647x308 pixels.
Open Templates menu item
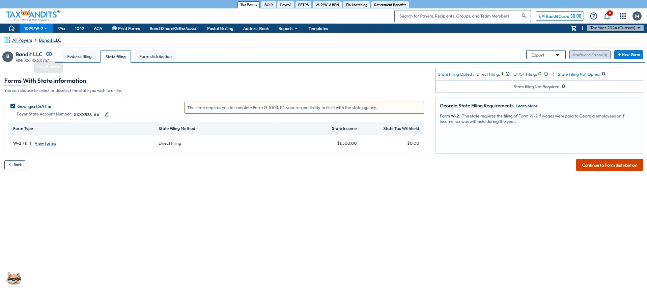(x=318, y=29)
